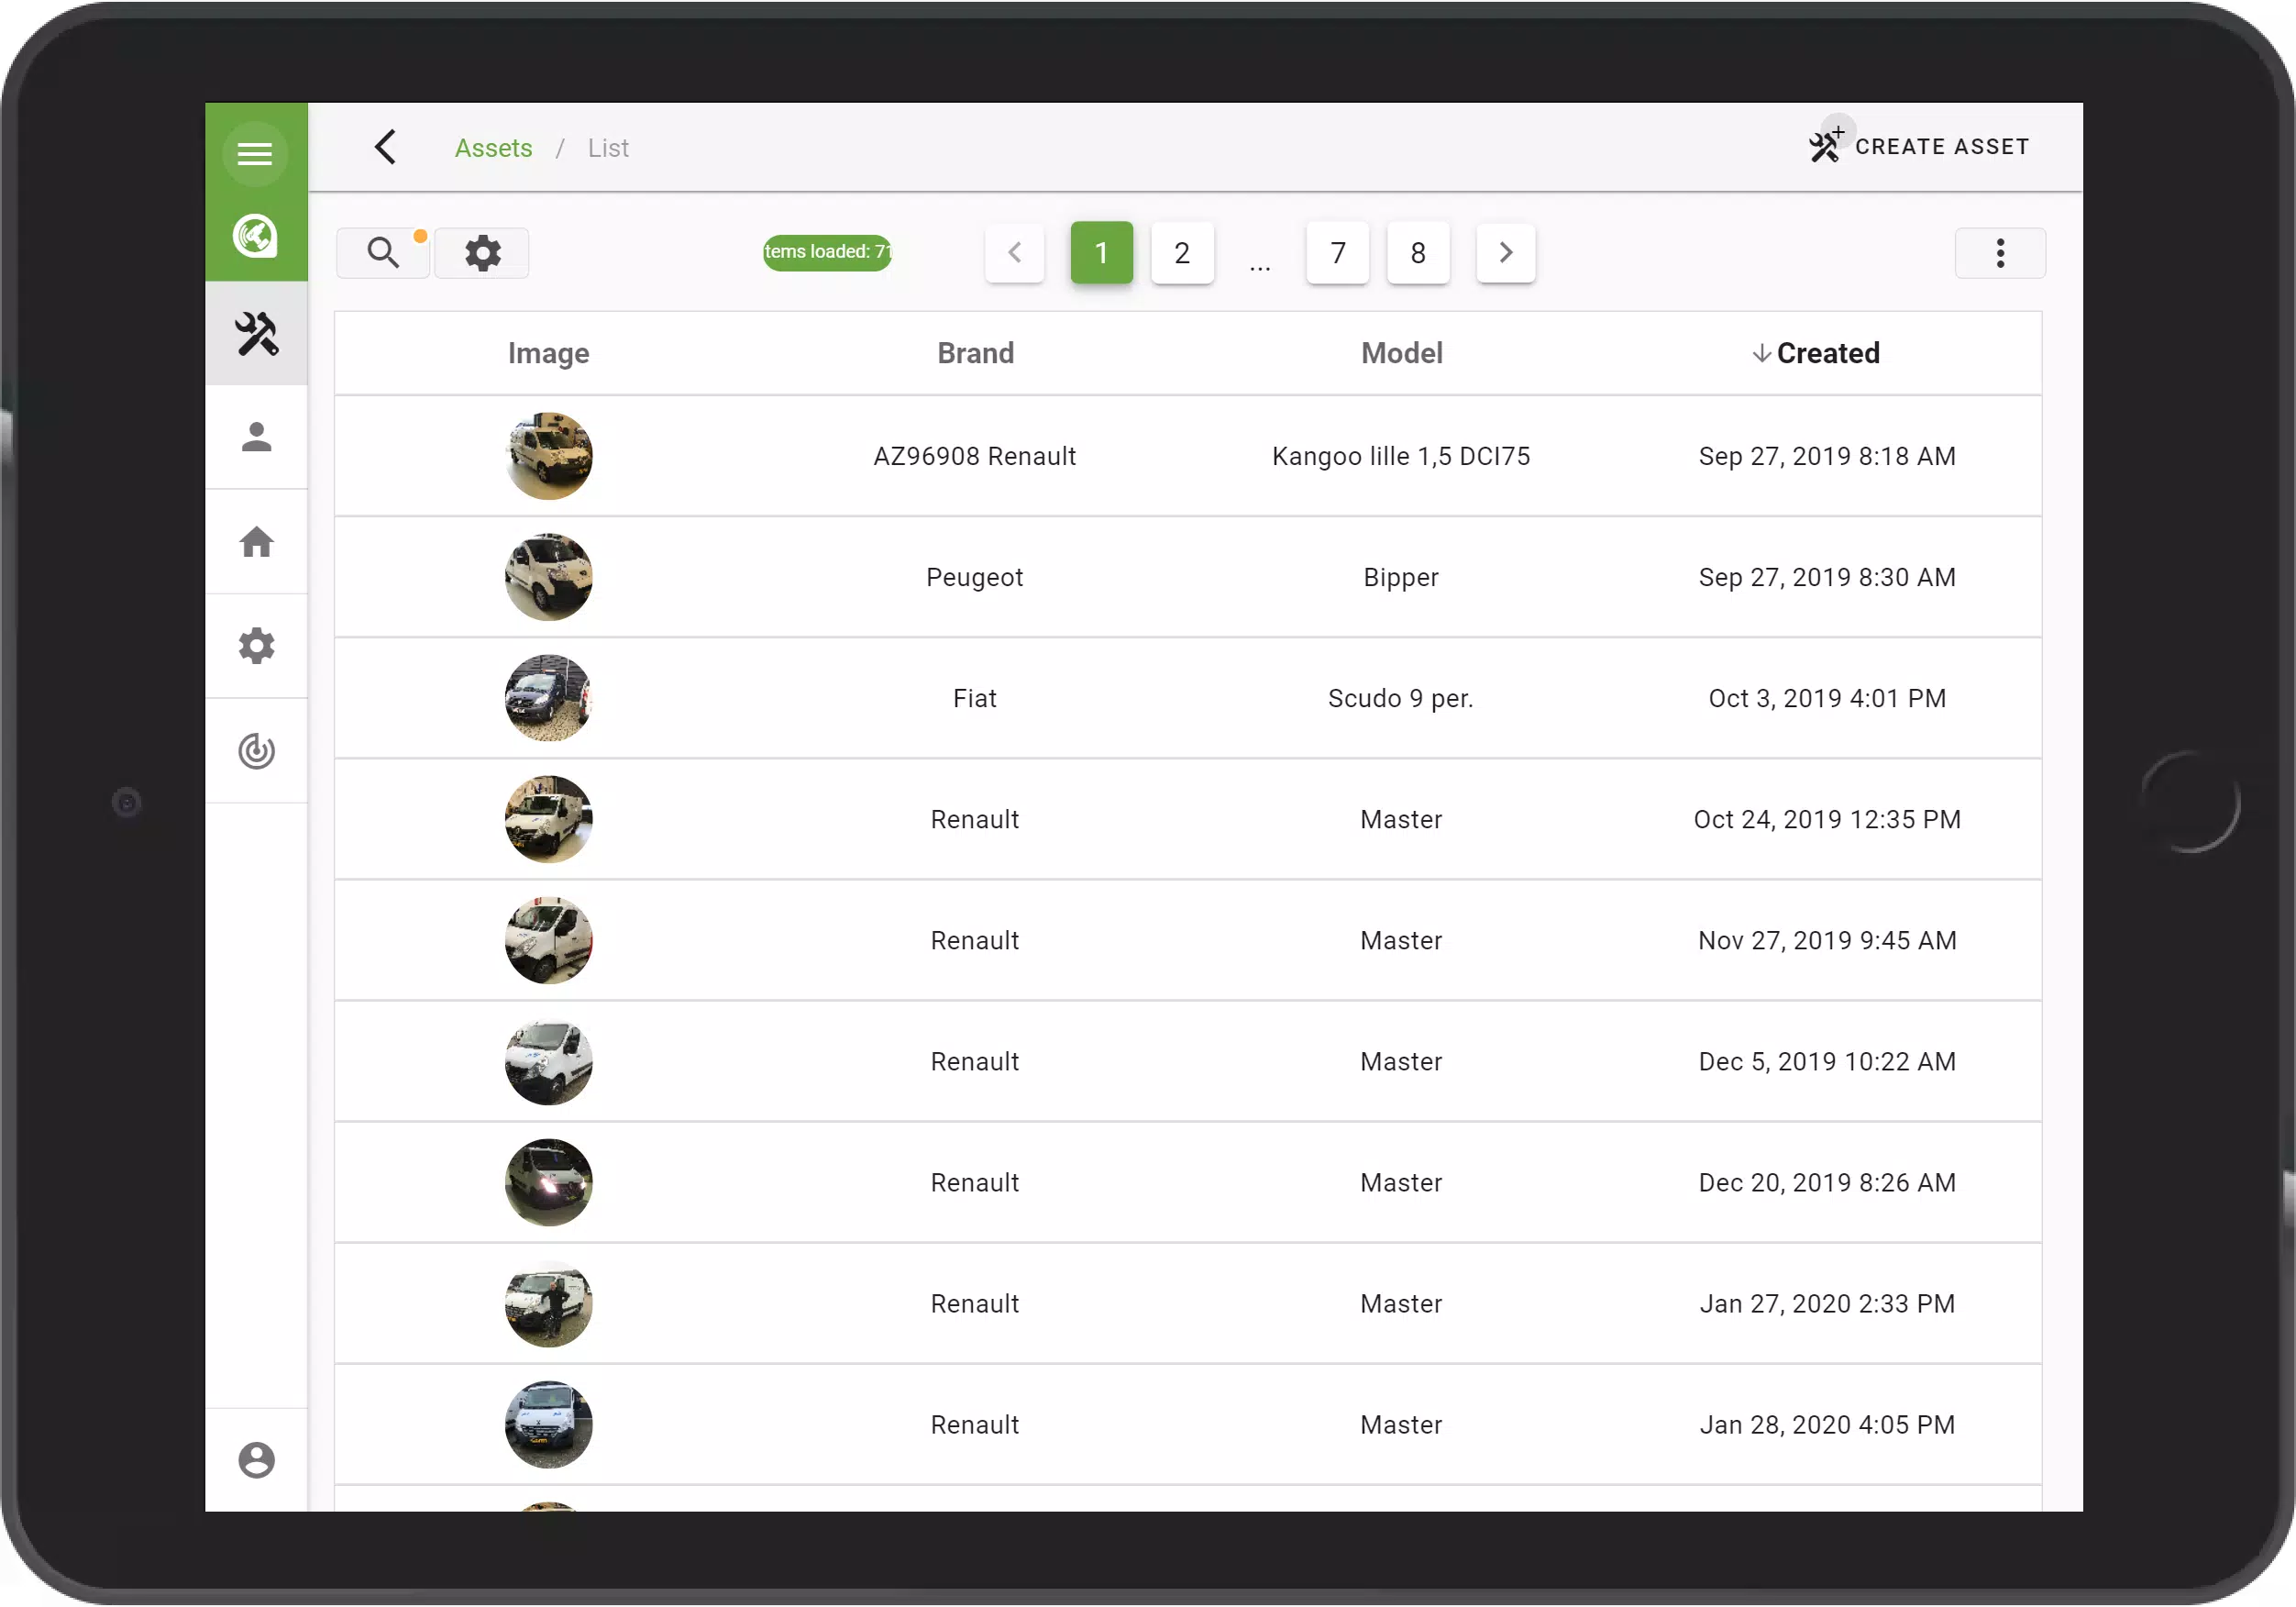Click the Oct 3, 2019 4:01 PM date

pos(1827,698)
